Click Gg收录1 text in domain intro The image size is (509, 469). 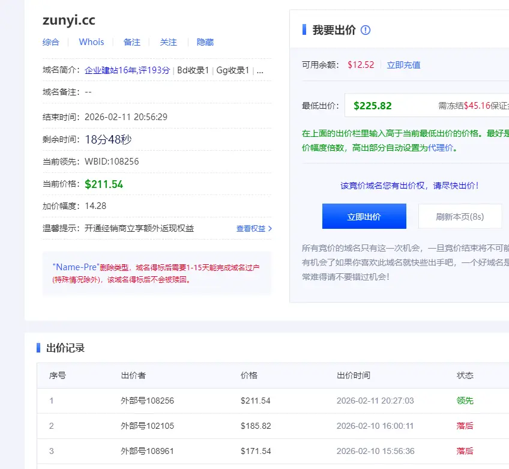tap(232, 70)
